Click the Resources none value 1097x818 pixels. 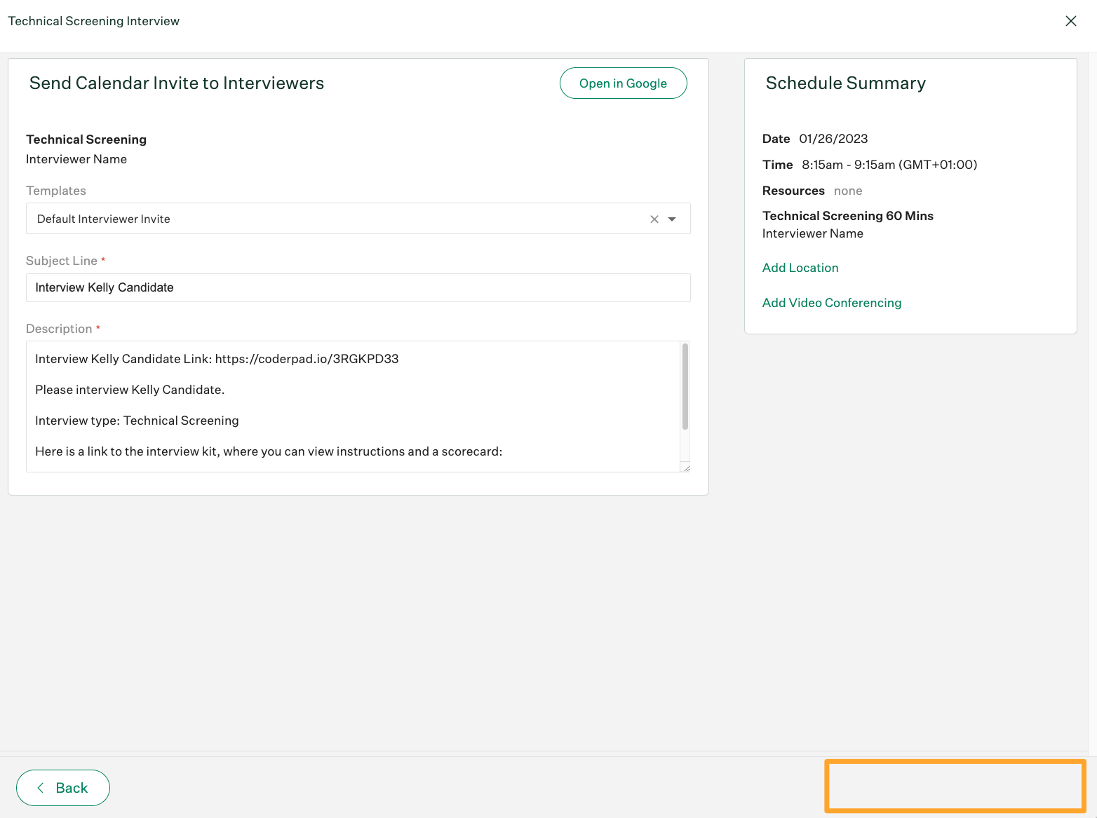848,191
